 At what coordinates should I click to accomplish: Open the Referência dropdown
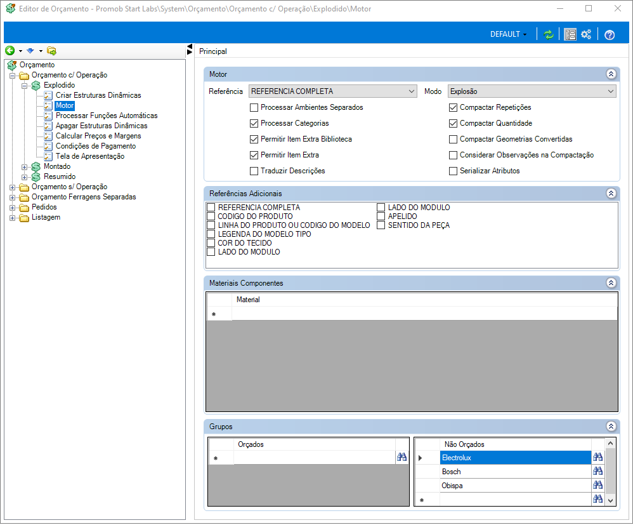(332, 91)
